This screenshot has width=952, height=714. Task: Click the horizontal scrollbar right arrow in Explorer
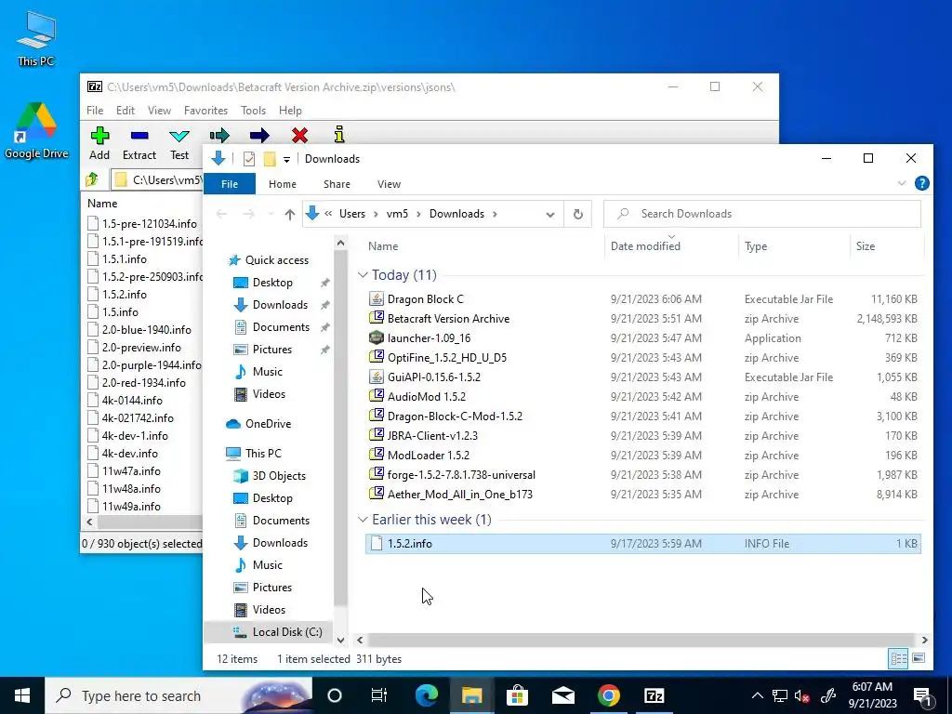pyautogui.click(x=924, y=640)
